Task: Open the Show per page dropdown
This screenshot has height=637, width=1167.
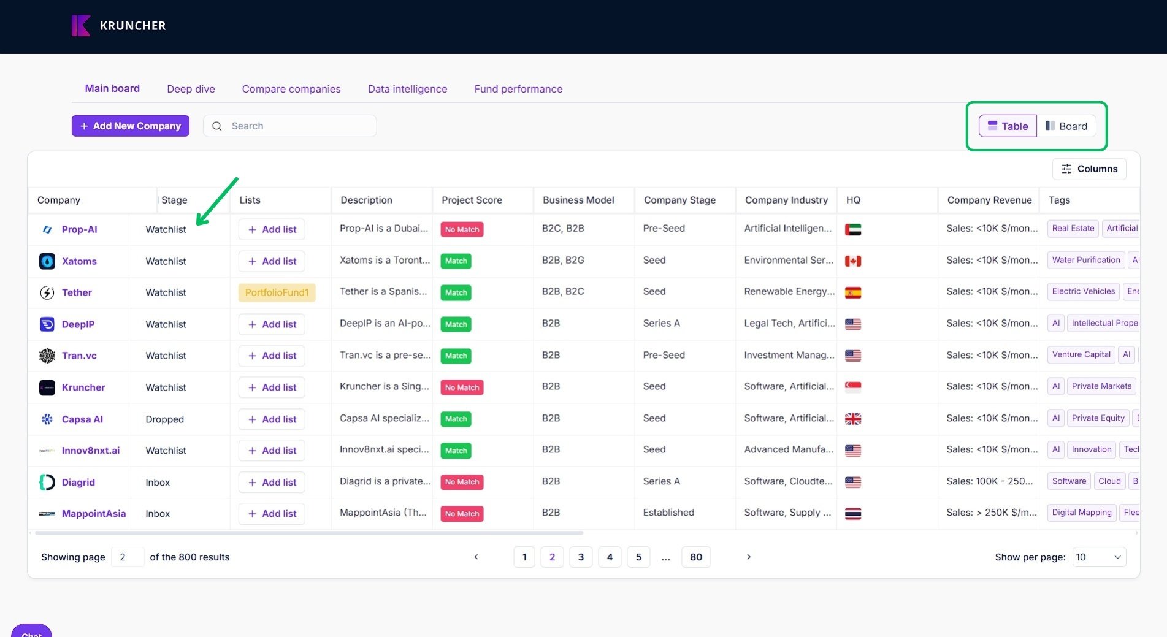Action: (x=1099, y=557)
